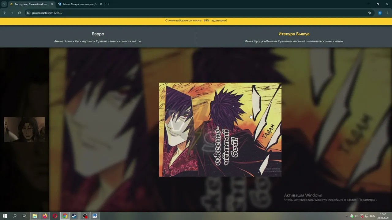Select the small Барро thumbnail image
Image resolution: width=392 pixels, height=220 pixels.
[24, 130]
